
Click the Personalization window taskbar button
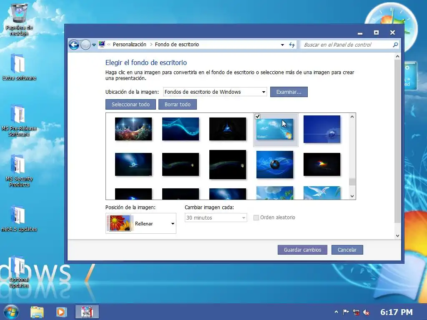87,312
